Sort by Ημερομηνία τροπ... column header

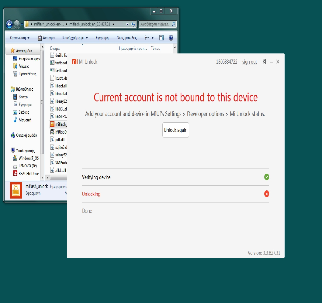(133, 48)
